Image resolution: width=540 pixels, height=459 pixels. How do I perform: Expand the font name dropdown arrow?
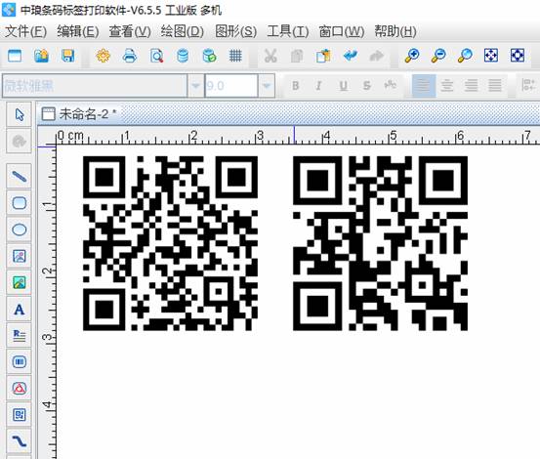pyautogui.click(x=195, y=85)
